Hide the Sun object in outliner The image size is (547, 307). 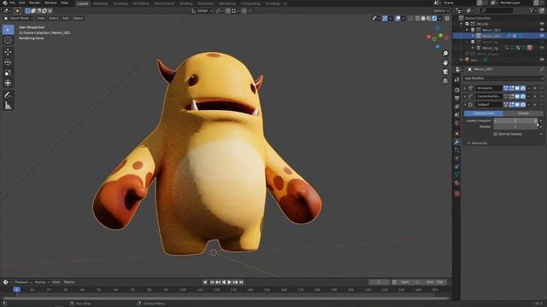coord(542,60)
